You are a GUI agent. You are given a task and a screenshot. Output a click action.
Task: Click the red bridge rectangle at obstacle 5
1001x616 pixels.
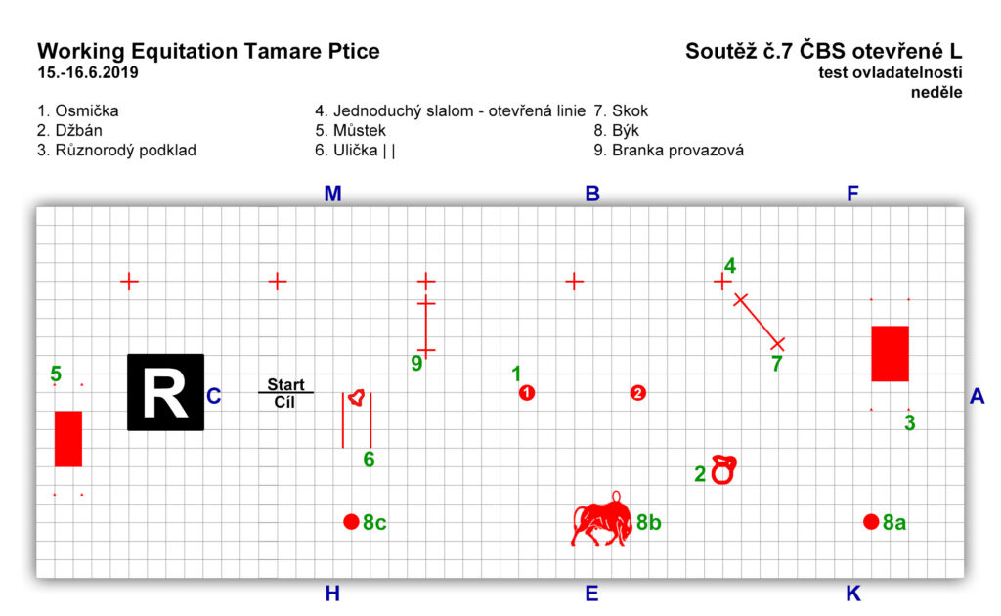click(x=68, y=439)
